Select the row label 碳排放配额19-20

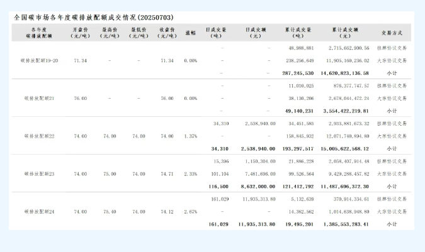[x=39, y=60]
